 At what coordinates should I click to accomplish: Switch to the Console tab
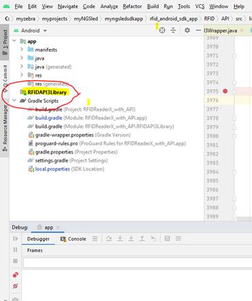coord(73,238)
